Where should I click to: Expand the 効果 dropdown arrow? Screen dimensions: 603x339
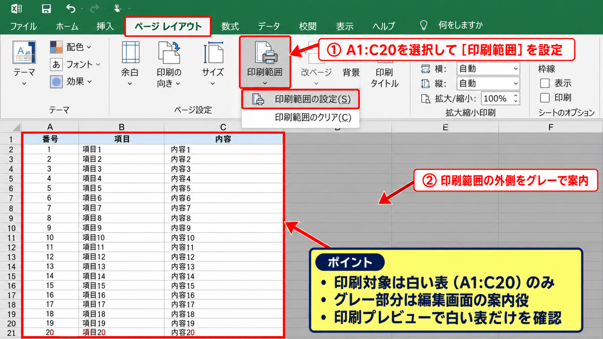pyautogui.click(x=89, y=82)
